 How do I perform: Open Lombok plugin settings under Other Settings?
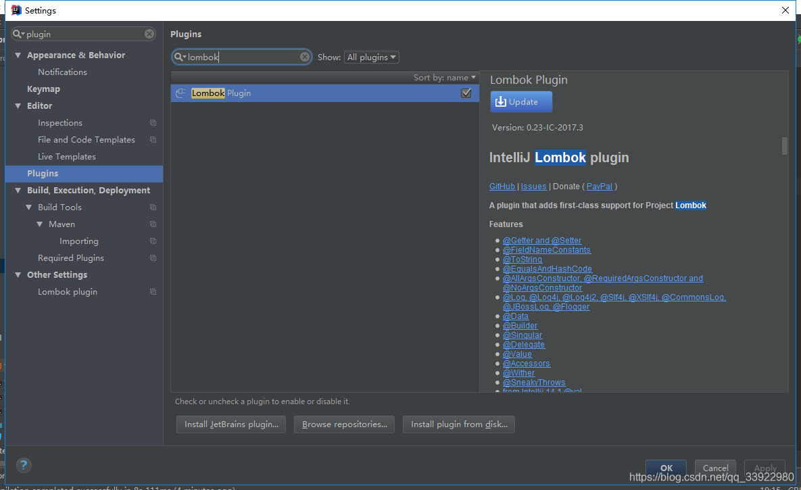(68, 291)
